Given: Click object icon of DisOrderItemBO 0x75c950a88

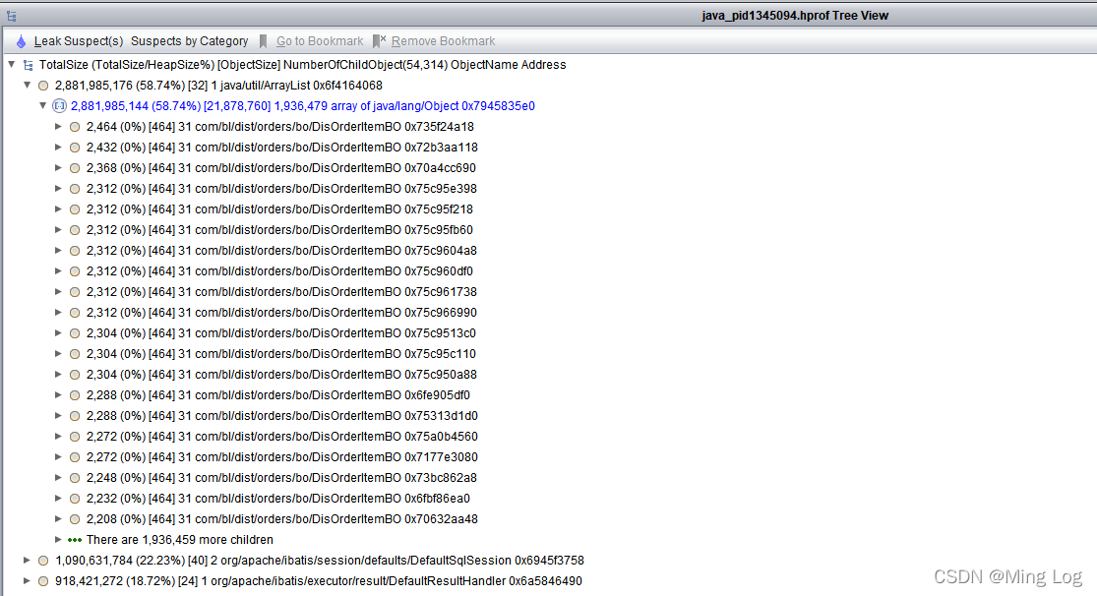Looking at the screenshot, I should coord(75,375).
